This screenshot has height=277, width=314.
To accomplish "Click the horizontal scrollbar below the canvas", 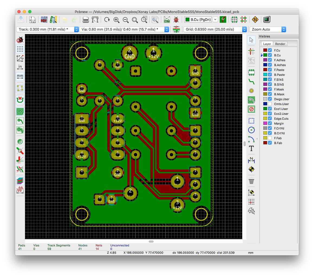I will click(151, 241).
